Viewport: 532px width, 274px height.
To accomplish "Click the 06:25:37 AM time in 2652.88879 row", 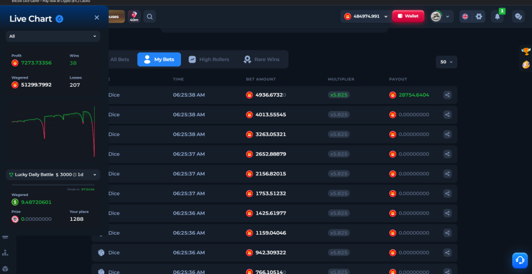I will pos(189,154).
